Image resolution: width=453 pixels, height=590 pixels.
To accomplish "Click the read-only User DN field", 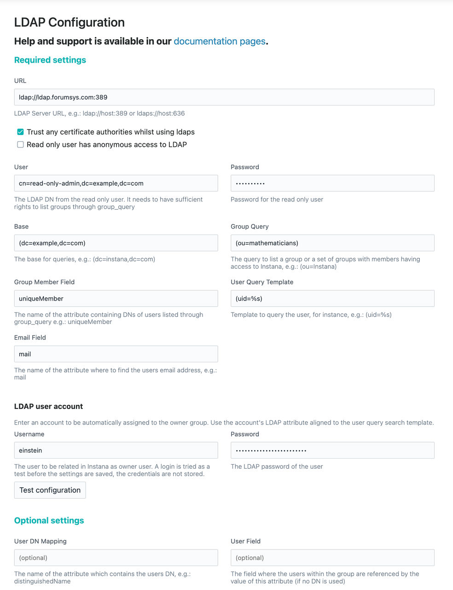I will click(x=116, y=183).
